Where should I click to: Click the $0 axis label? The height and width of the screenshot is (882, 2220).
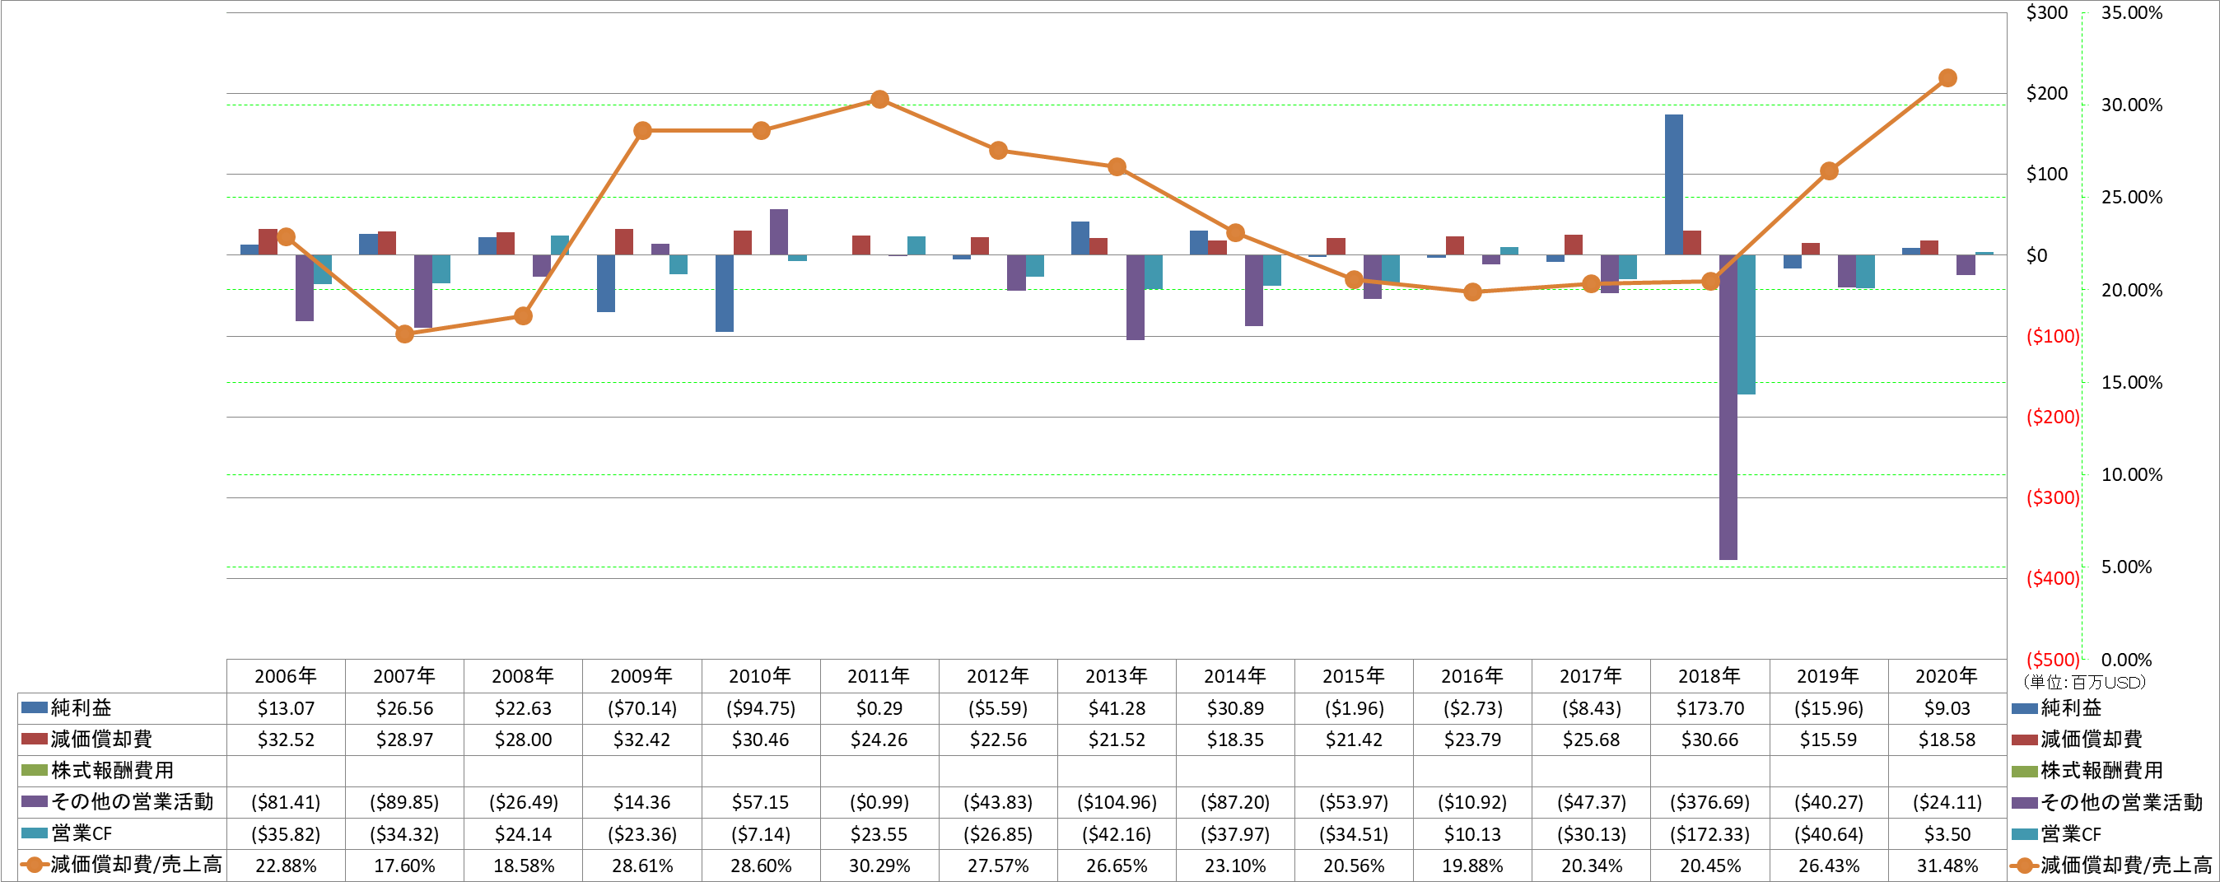point(2036,255)
